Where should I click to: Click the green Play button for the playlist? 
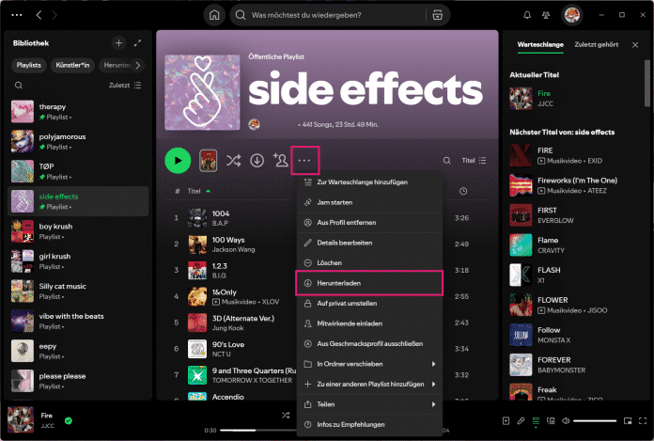[178, 160]
